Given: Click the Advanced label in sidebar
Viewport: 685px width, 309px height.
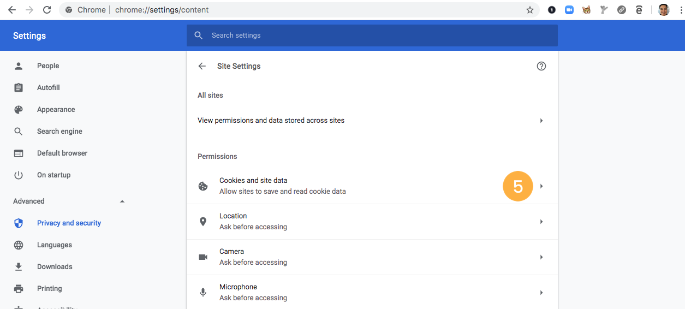Looking at the screenshot, I should pyautogui.click(x=29, y=201).
